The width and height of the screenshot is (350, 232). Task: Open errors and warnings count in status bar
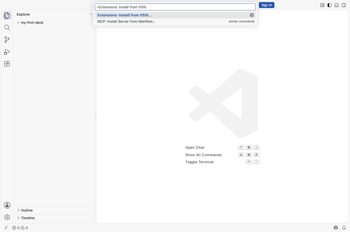click(x=20, y=228)
